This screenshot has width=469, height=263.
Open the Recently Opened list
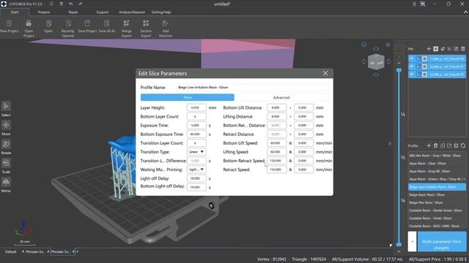pos(68,23)
